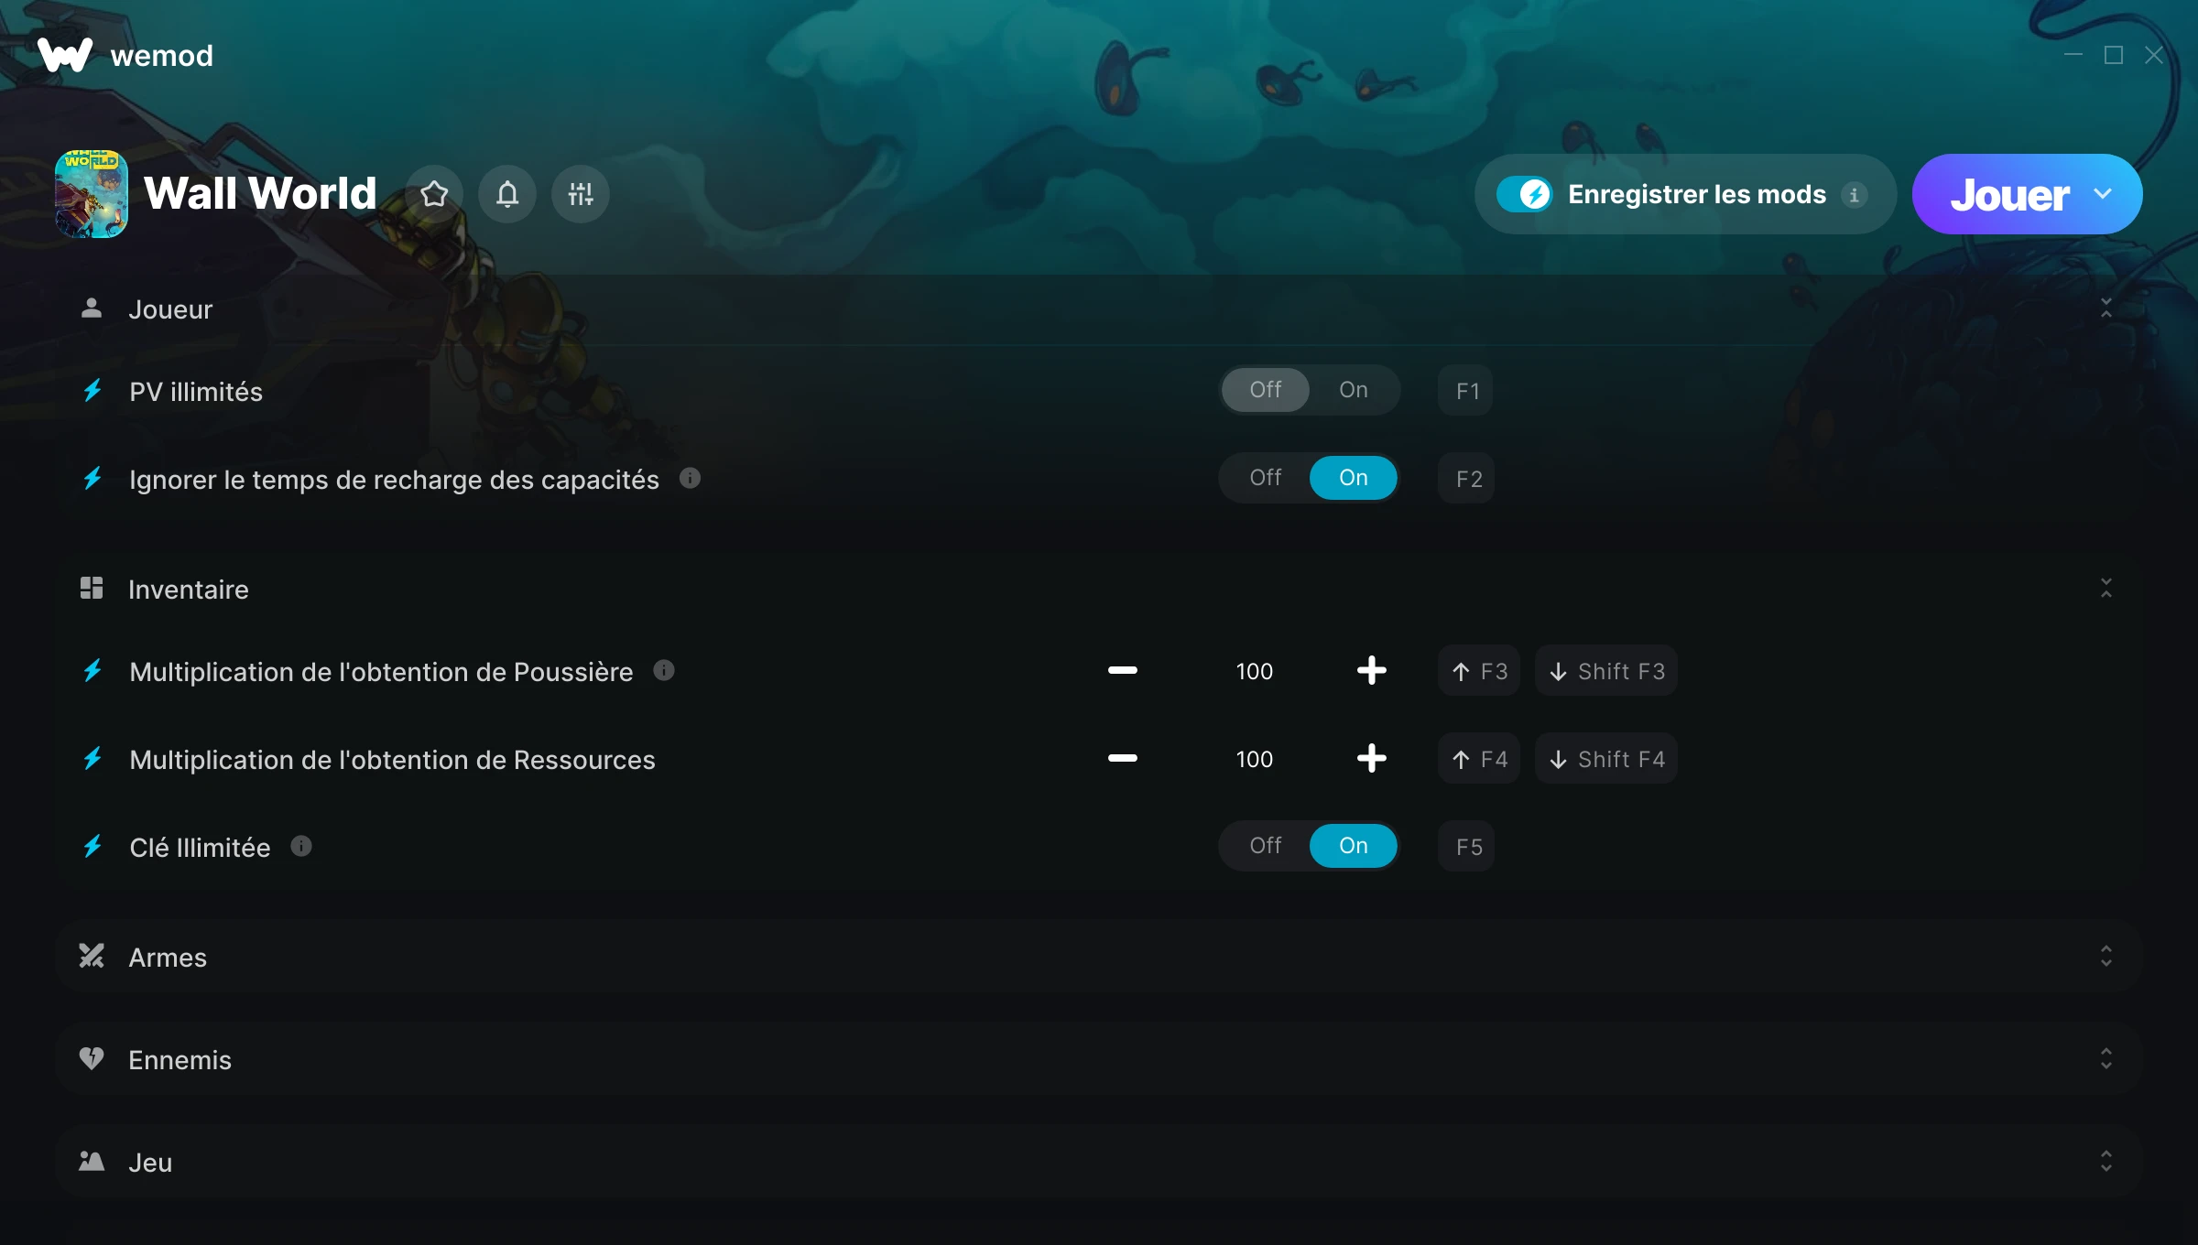The width and height of the screenshot is (2198, 1245).
Task: Turn on PV illimités
Action: tap(1353, 390)
